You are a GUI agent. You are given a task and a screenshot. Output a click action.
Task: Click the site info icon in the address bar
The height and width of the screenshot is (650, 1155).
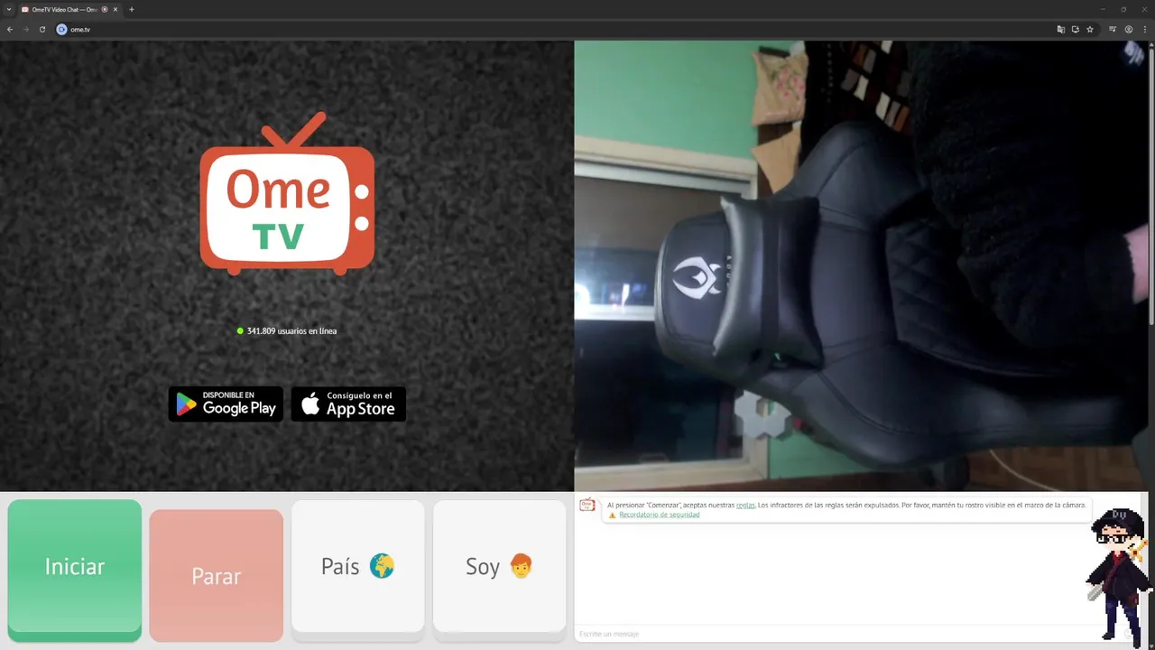[x=61, y=29]
